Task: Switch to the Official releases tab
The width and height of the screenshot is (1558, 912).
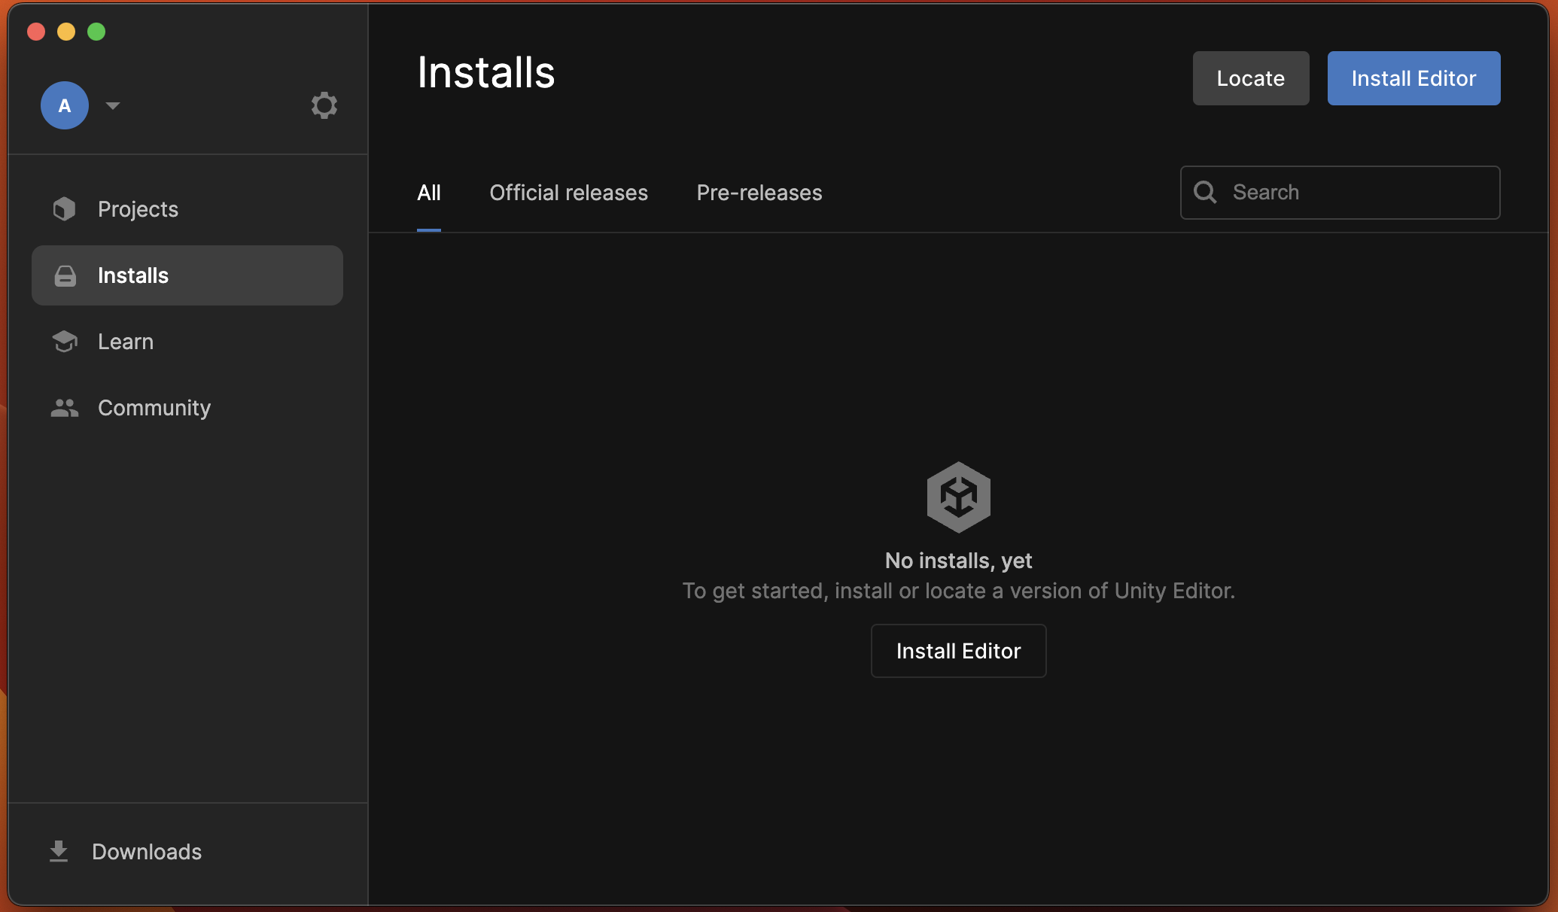Action: tap(568, 193)
